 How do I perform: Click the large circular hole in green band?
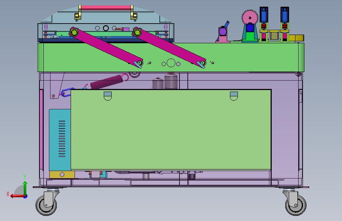171,63
